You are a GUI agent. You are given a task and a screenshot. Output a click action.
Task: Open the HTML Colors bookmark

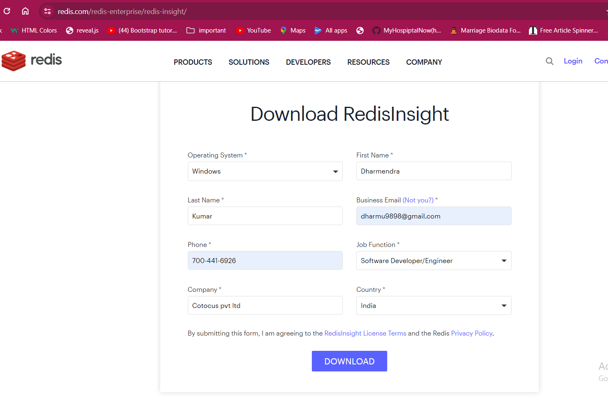pos(34,31)
